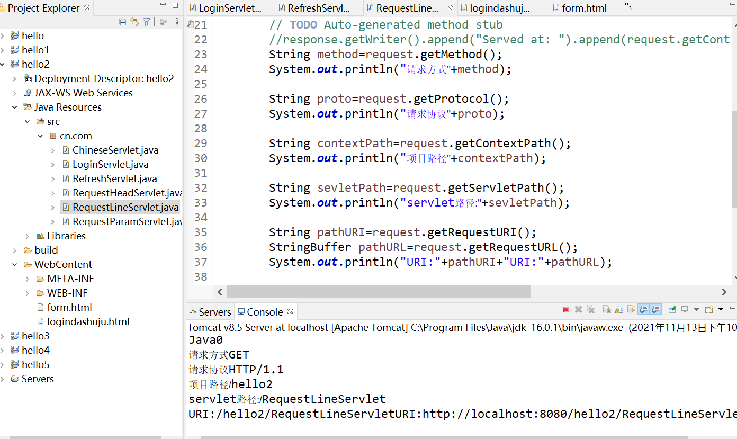Viewport: 737px width, 439px height.
Task: Expand the META-INF folder
Action: (28, 279)
